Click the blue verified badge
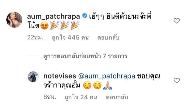Image resolution: width=191 pixels, height=106 pixels. click(x=85, y=16)
